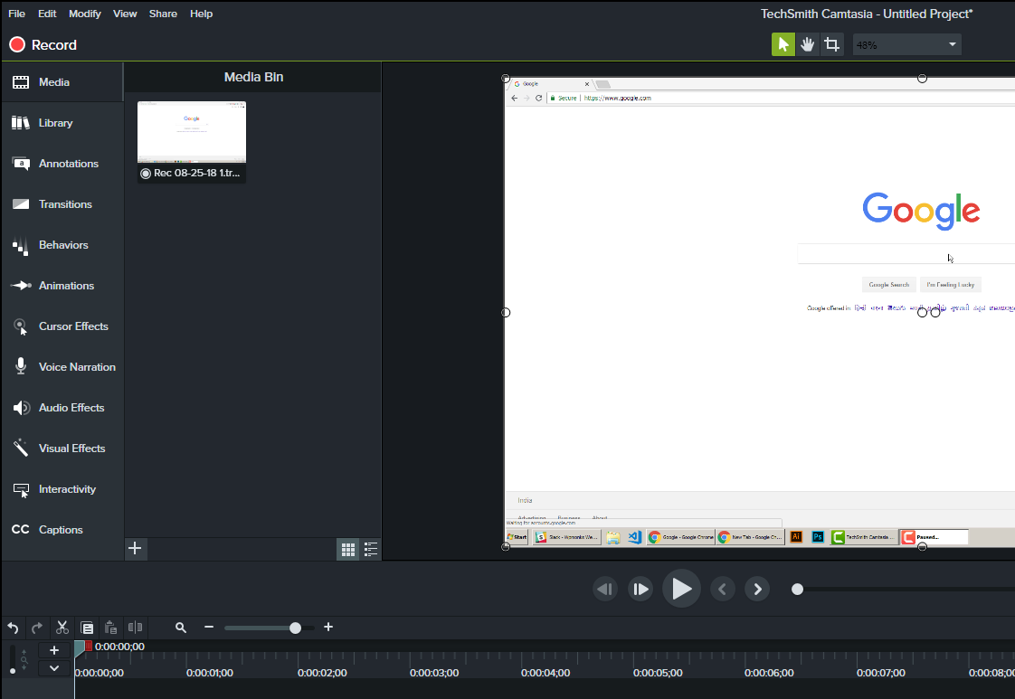
Task: Click the Undo arrow above timeline
Action: (x=14, y=627)
